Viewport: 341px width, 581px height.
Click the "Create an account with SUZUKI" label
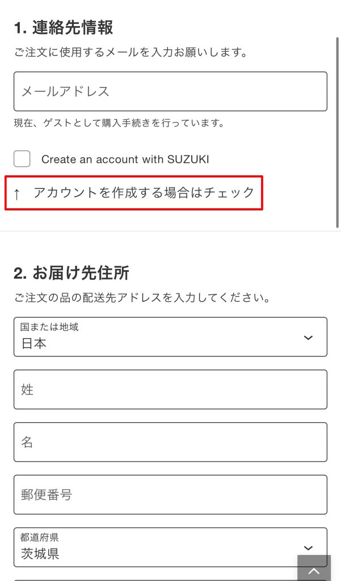[x=125, y=159]
